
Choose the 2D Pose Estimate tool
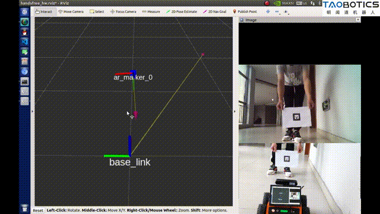182,11
